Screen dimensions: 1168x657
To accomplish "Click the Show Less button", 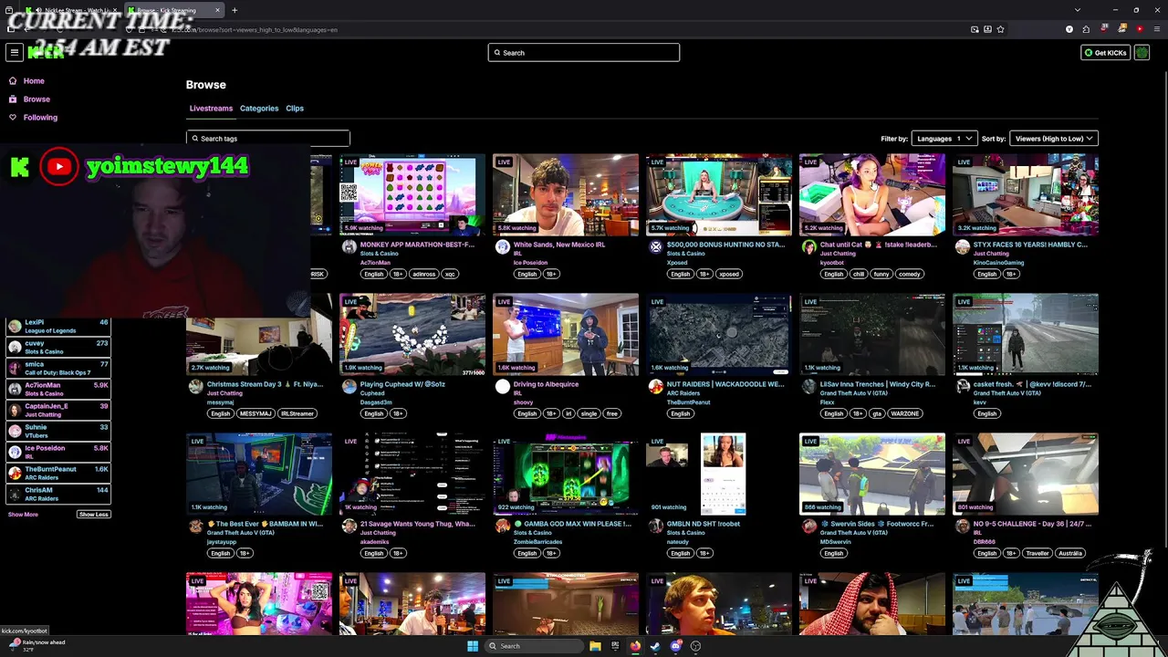I will 93,515.
